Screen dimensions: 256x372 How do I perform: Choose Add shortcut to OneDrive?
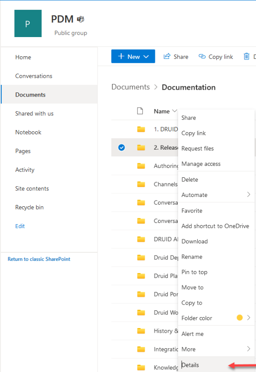216,226
